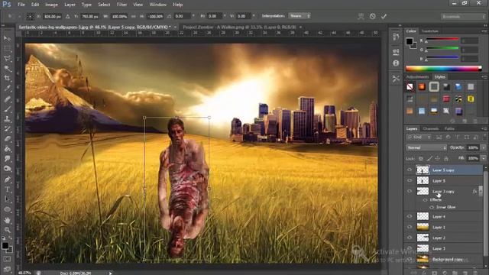Open the Filter menu

tap(121, 5)
